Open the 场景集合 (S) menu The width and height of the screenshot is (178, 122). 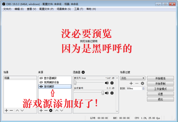pyautogui.click(x=64, y=9)
